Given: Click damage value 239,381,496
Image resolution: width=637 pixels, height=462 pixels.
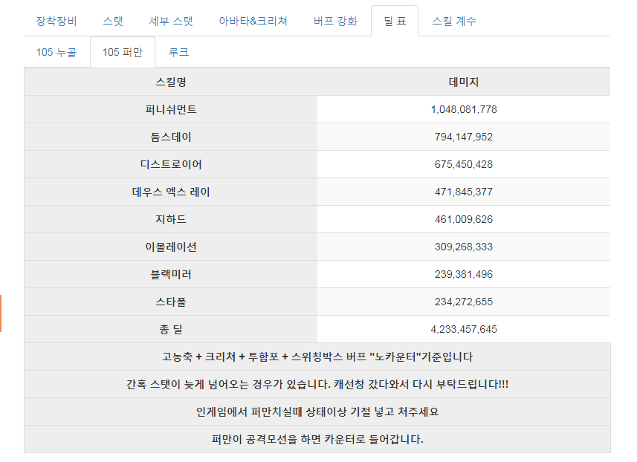Looking at the screenshot, I should pyautogui.click(x=464, y=274).
